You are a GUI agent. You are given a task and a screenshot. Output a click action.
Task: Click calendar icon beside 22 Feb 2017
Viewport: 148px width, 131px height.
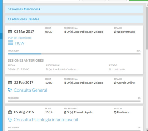(10, 82)
